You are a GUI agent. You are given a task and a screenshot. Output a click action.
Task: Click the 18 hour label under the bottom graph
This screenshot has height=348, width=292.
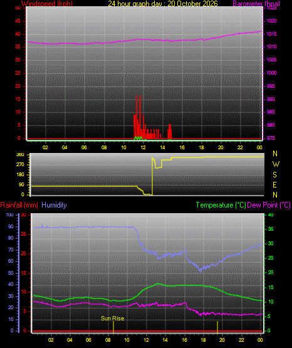[x=203, y=340]
